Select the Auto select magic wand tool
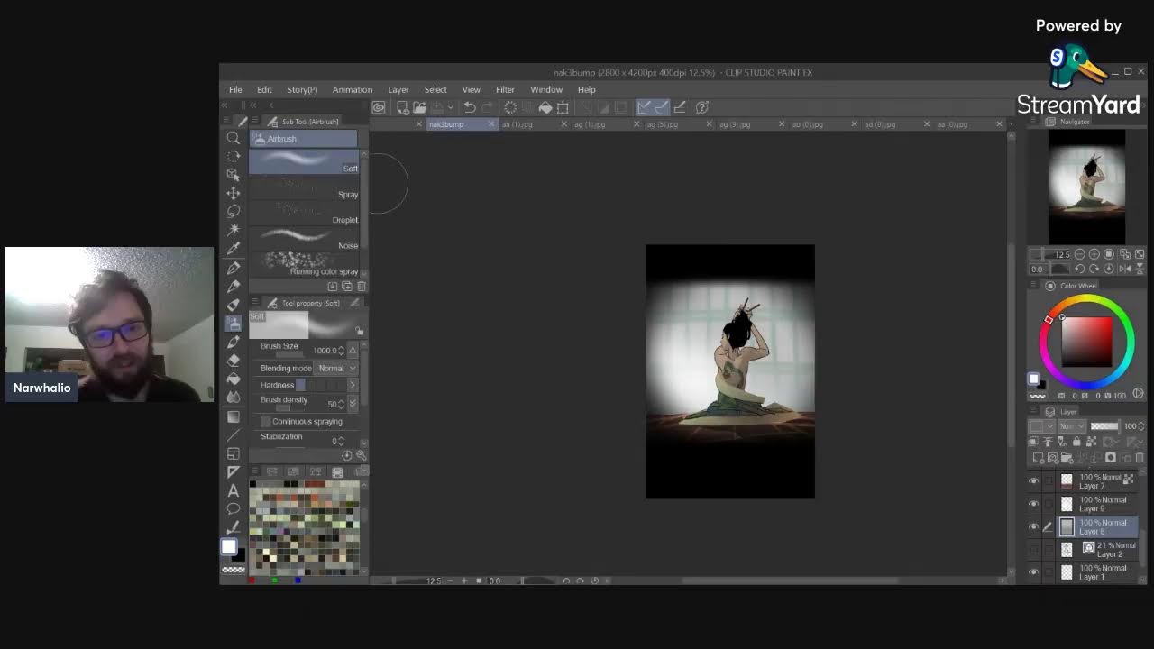 (x=234, y=230)
